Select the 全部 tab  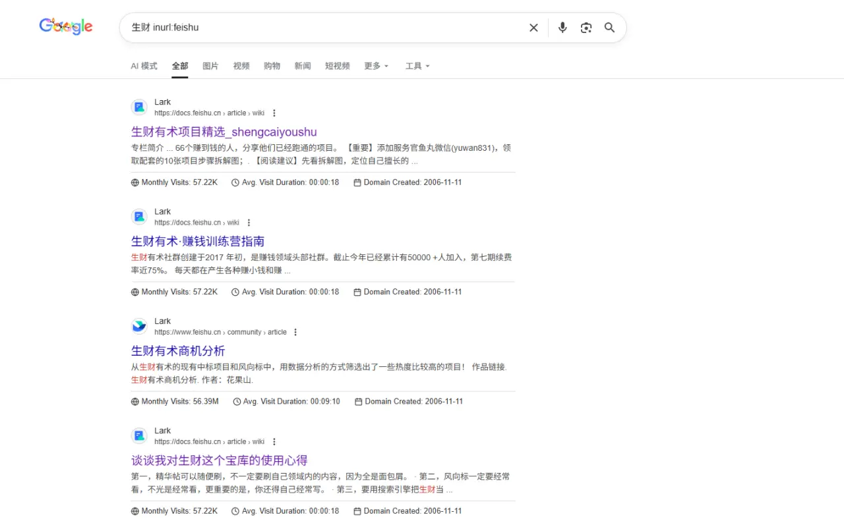pos(180,66)
